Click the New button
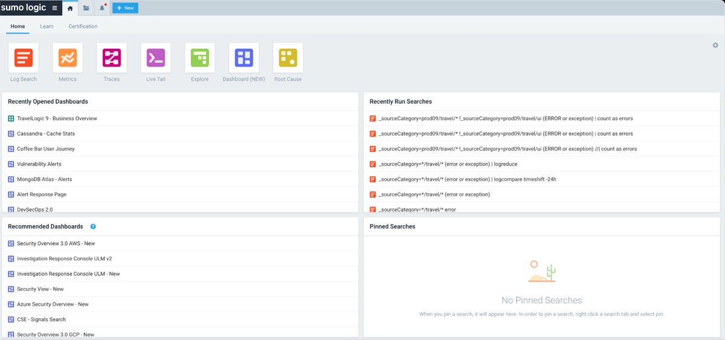 (125, 8)
